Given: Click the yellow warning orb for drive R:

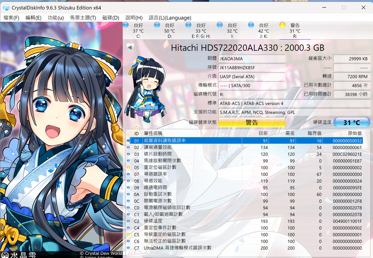Looking at the screenshot, I should tap(282, 25).
